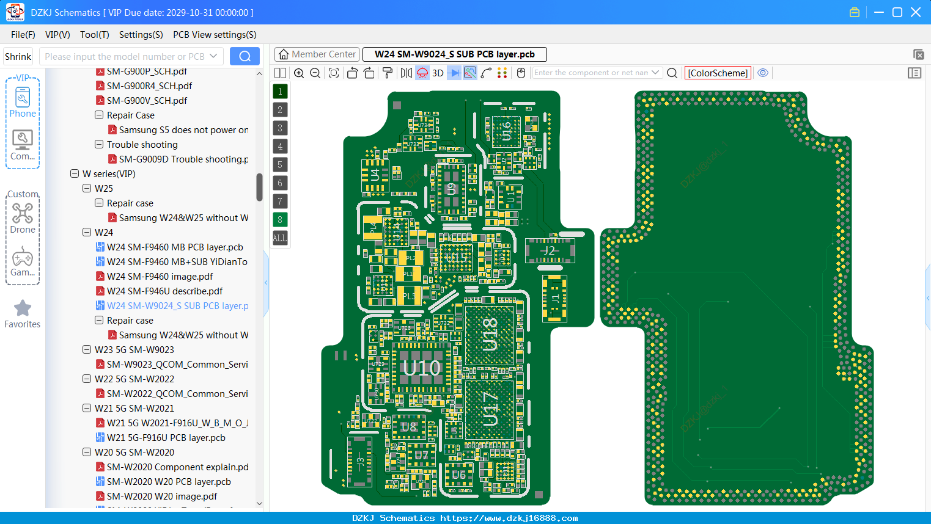931x524 pixels.
Task: Select PCB layer 6
Action: 280,183
